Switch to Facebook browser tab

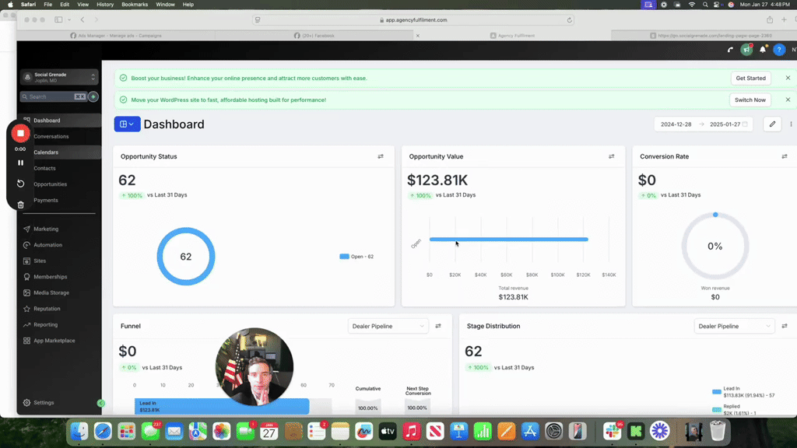[x=314, y=36]
